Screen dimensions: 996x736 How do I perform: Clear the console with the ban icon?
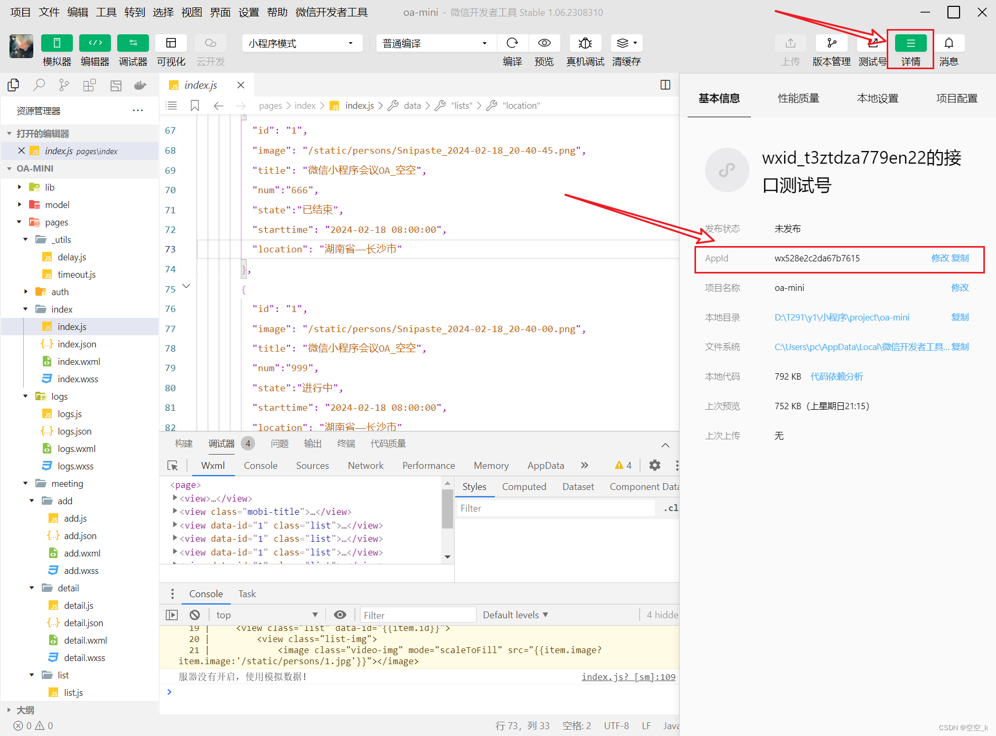pyautogui.click(x=195, y=615)
